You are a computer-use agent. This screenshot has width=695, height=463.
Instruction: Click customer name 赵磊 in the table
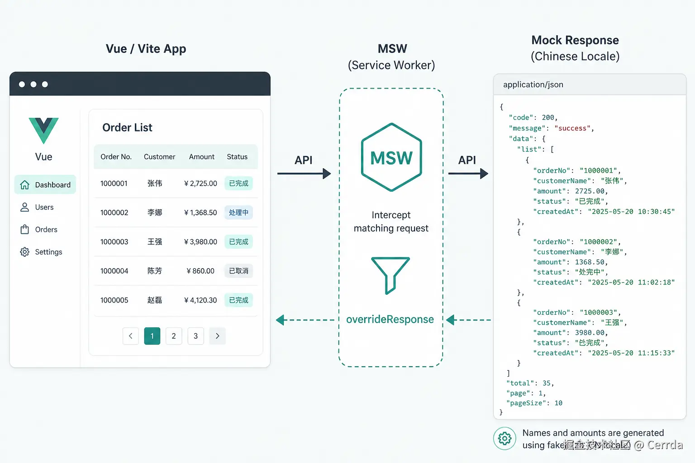[x=155, y=300]
